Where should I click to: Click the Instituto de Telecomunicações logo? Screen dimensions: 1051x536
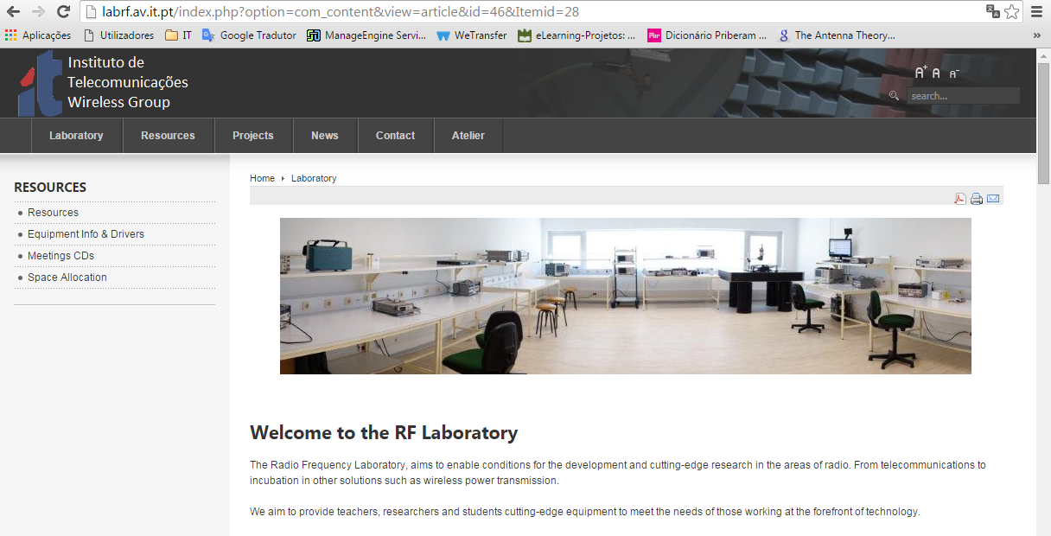(41, 83)
